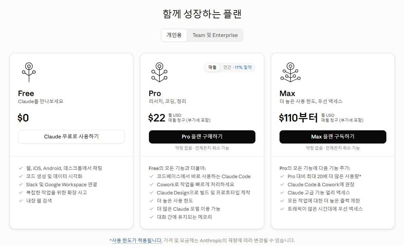The height and width of the screenshot is (246, 404).
Task: Click checkmark beside Pro 대비 최대 20배
Action: 282,176
